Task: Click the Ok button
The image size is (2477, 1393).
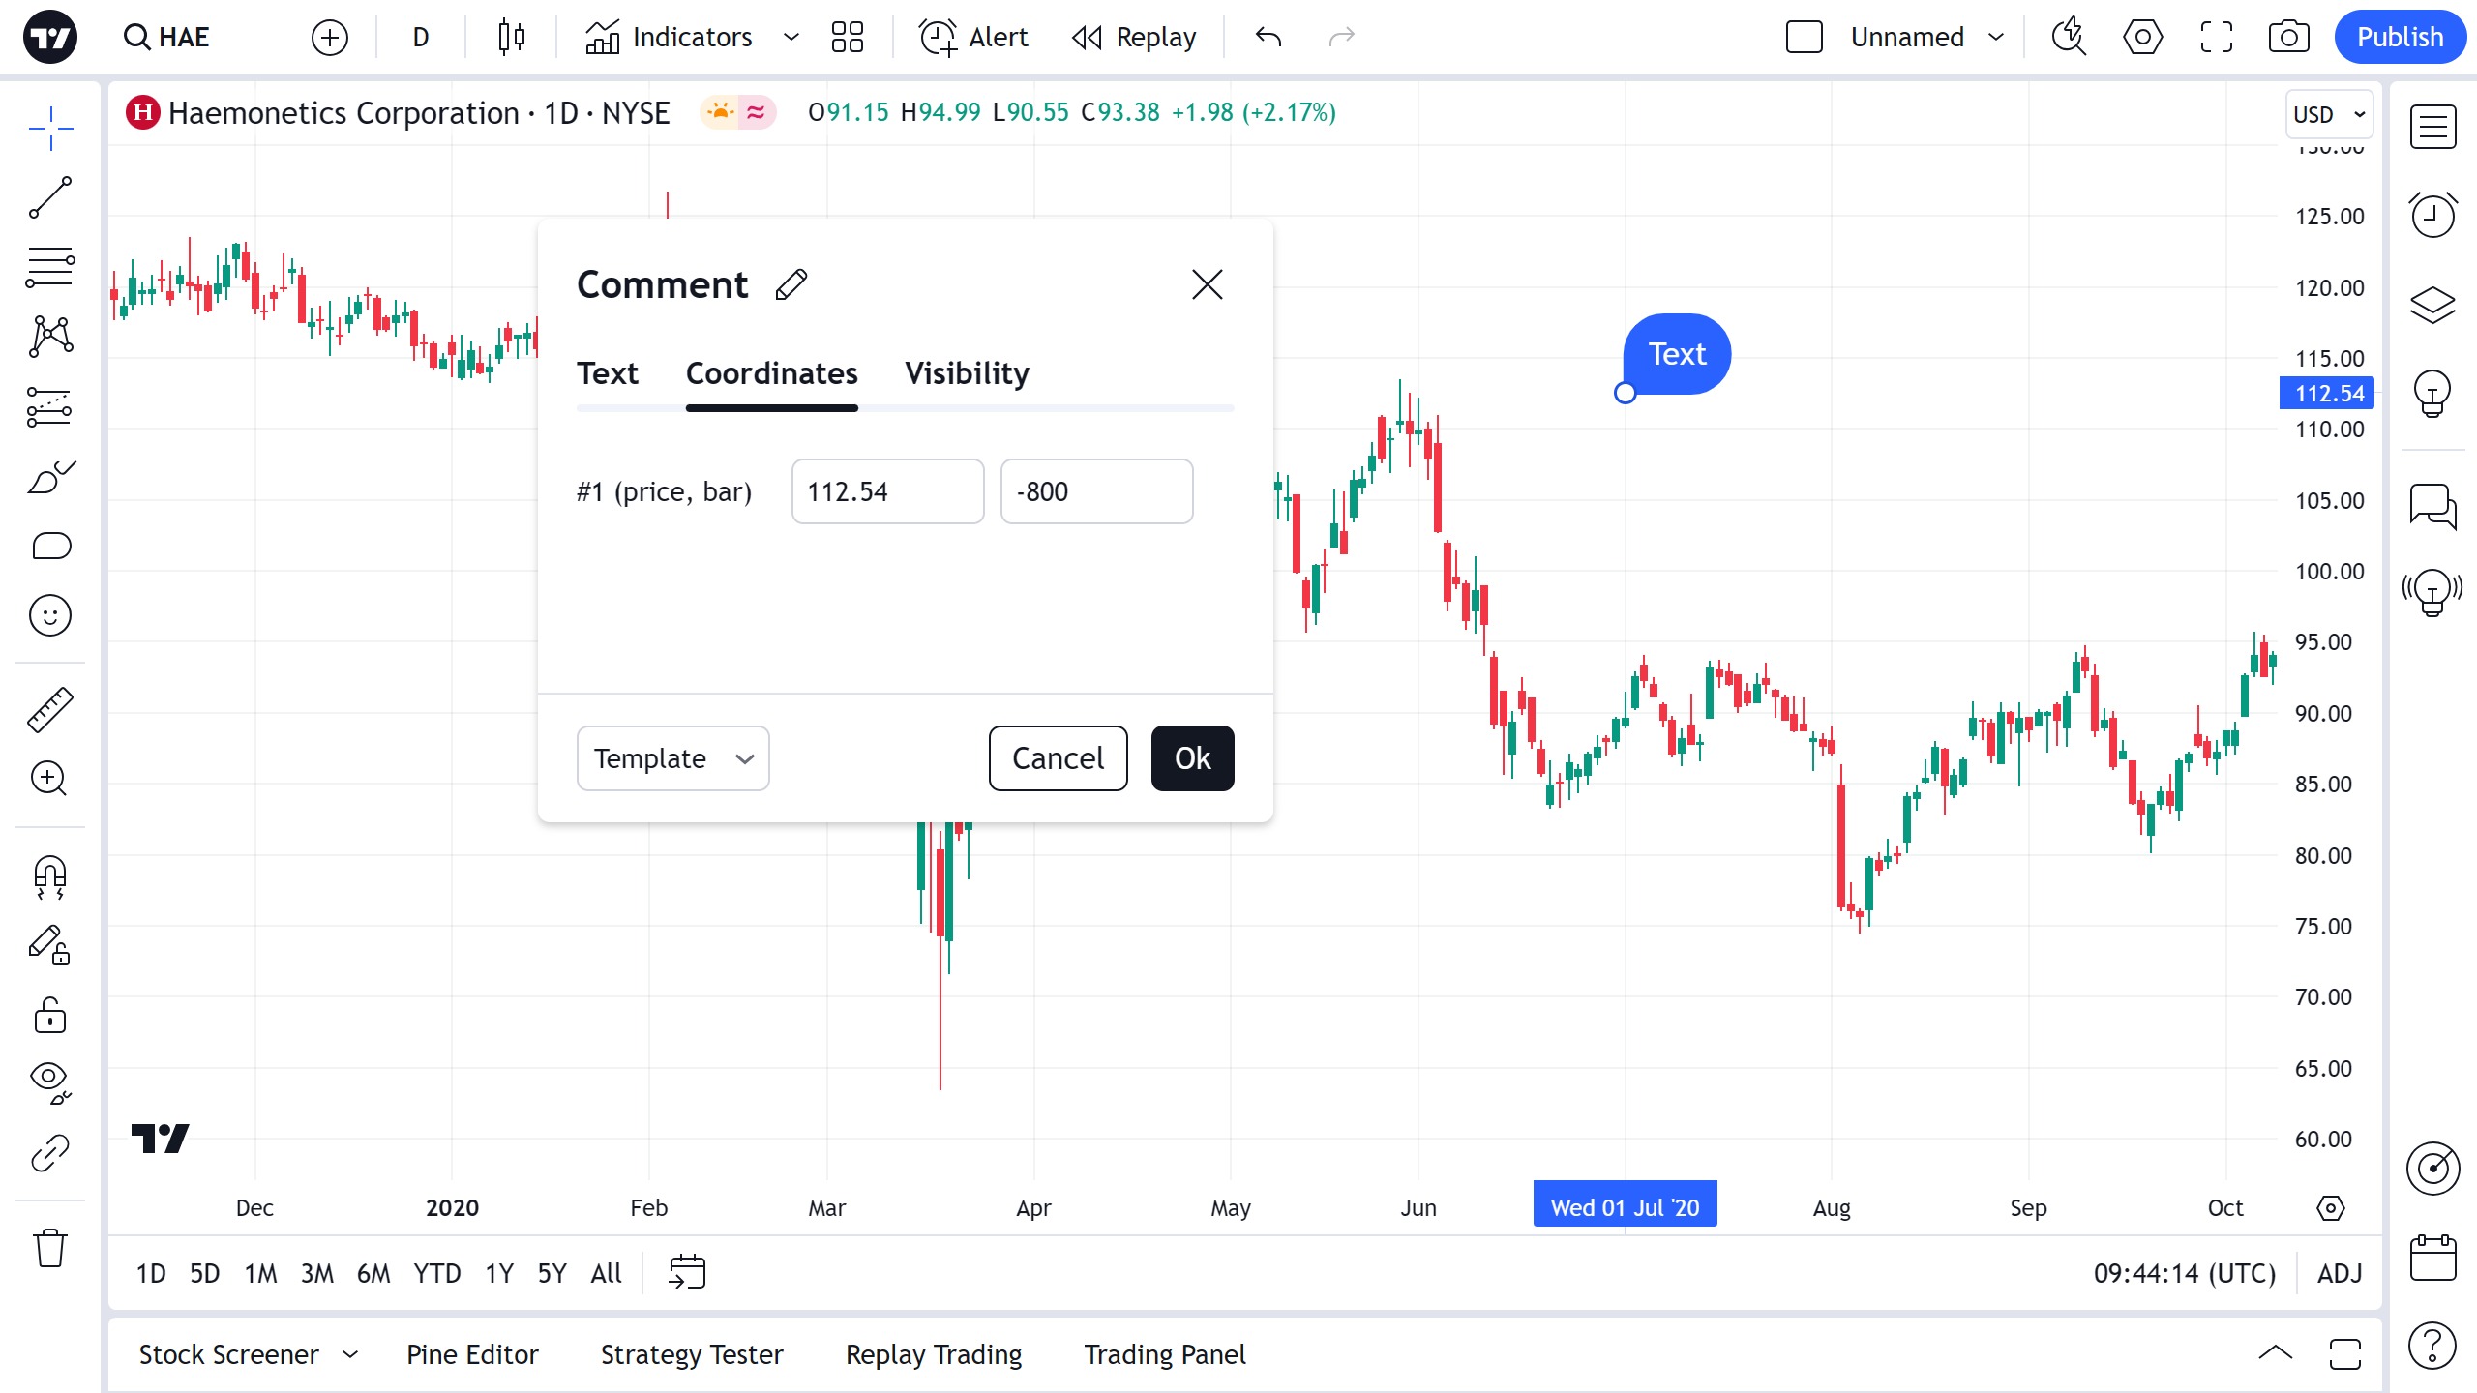Action: [1192, 758]
